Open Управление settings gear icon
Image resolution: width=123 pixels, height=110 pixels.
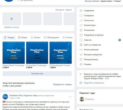click(x=81, y=11)
